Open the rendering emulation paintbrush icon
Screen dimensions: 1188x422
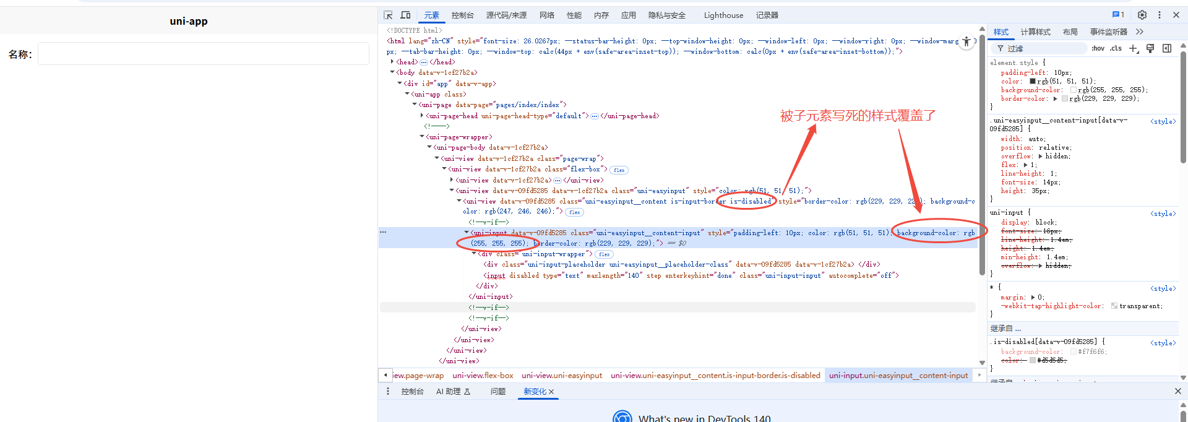[x=1150, y=48]
